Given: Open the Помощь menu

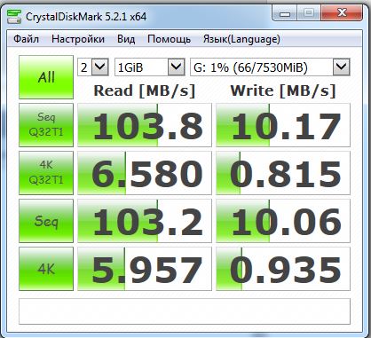Looking at the screenshot, I should [x=169, y=39].
